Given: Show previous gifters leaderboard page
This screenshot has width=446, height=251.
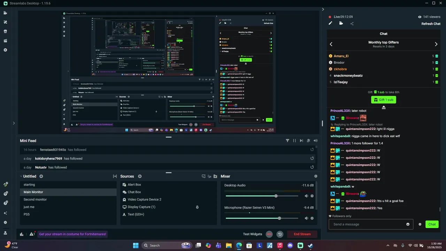Looking at the screenshot, I should coord(331,44).
